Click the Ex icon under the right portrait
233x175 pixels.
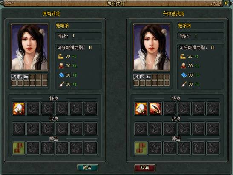(x=149, y=77)
